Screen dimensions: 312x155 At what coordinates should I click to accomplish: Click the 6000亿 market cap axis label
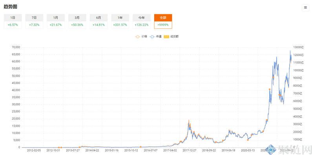click(x=297, y=101)
